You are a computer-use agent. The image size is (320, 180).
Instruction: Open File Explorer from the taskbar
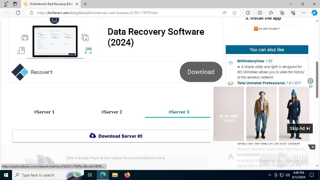(x=115, y=175)
